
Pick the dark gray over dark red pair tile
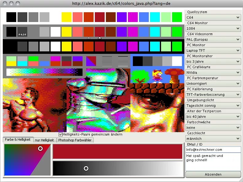(x=67, y=61)
